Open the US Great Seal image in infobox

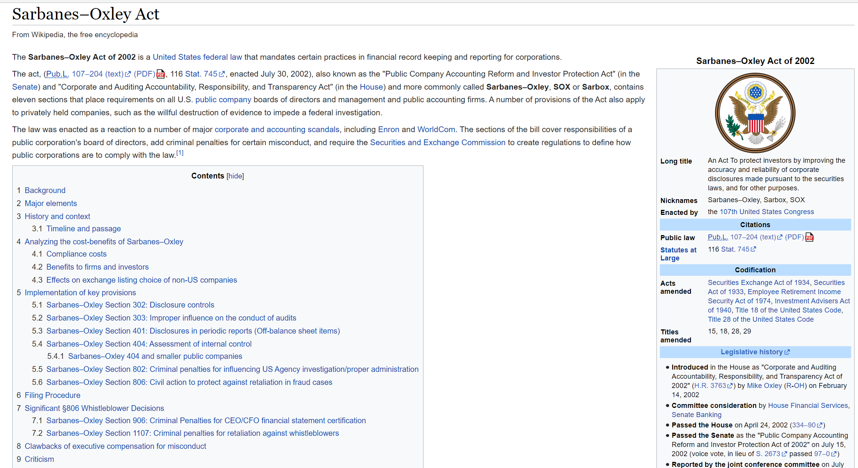[755, 113]
